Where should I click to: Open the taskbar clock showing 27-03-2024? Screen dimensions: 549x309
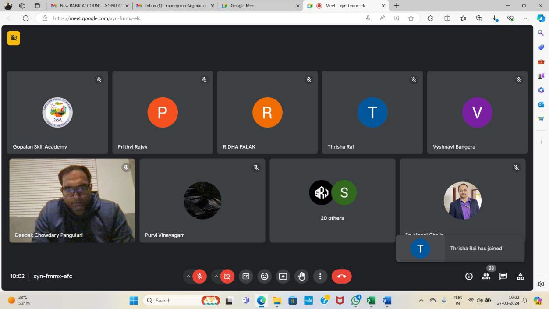508,300
